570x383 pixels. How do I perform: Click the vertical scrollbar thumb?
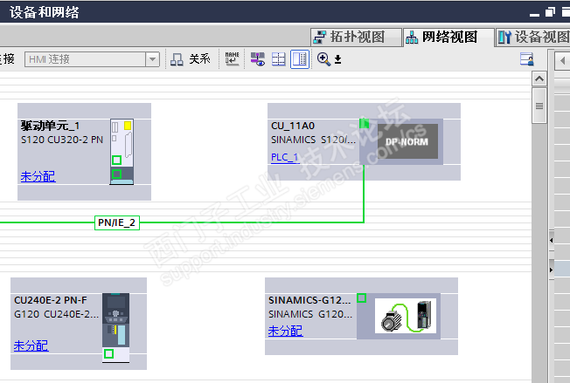pos(539,106)
